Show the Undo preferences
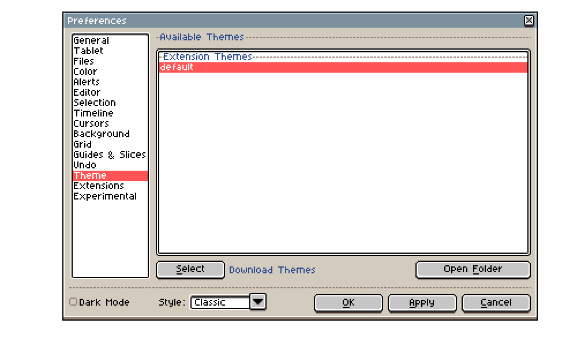The image size is (577, 346). click(x=110, y=165)
